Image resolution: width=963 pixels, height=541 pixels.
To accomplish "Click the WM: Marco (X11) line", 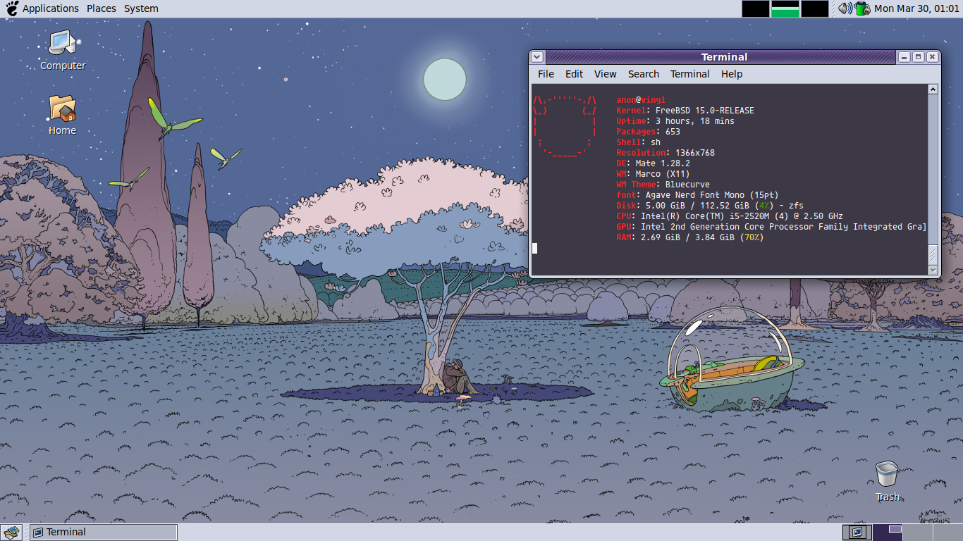I will coord(653,174).
